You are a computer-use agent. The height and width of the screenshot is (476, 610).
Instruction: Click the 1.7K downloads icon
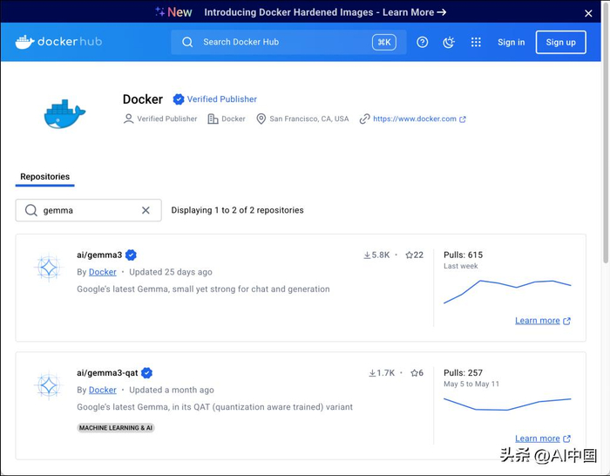372,373
